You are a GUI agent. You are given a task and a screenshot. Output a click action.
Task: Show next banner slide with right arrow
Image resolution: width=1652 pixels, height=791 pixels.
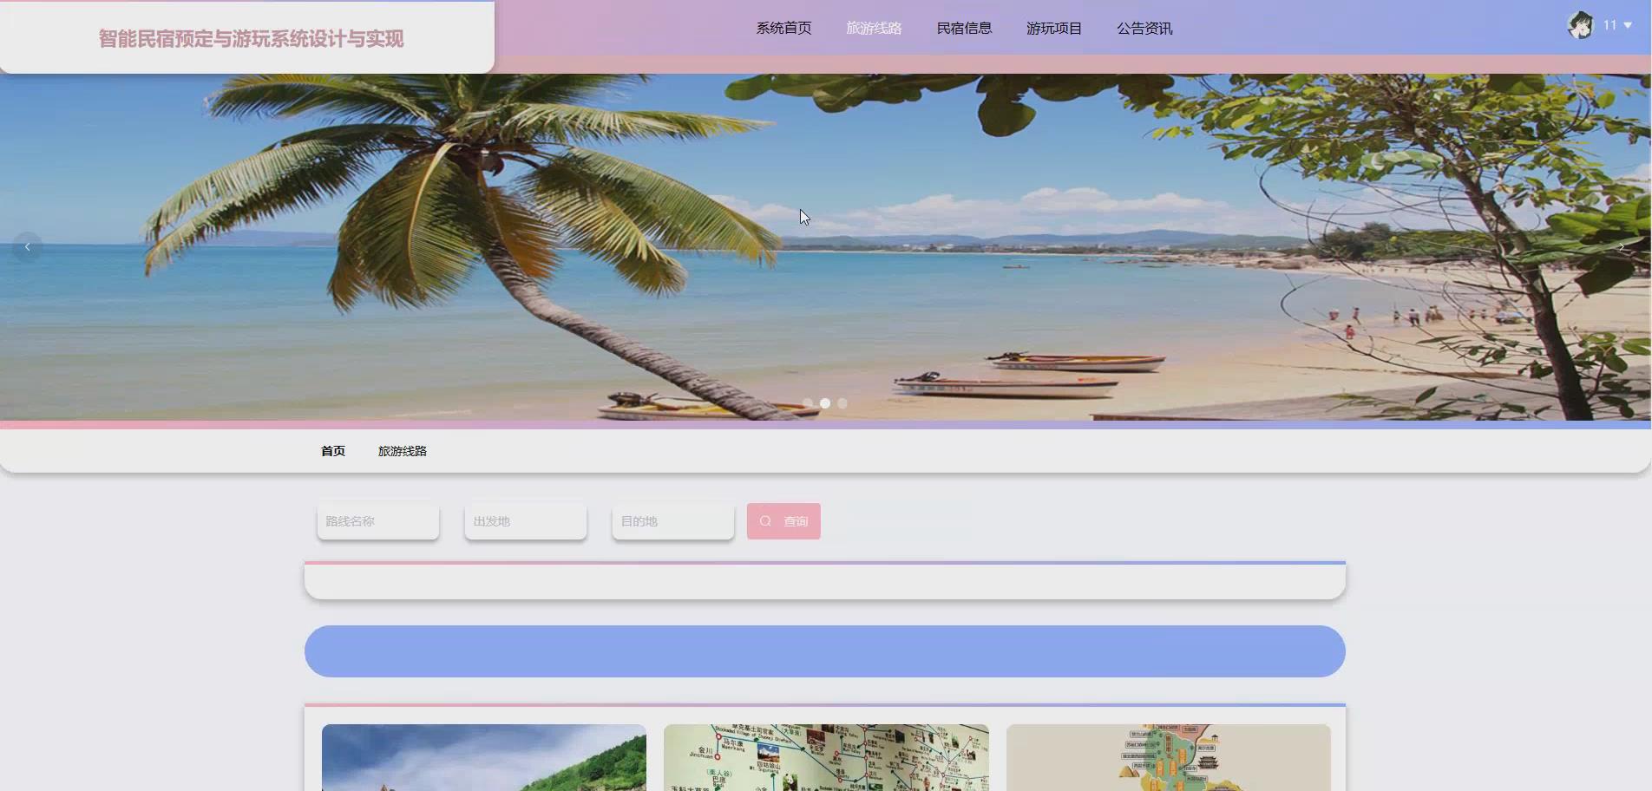pyautogui.click(x=1622, y=247)
